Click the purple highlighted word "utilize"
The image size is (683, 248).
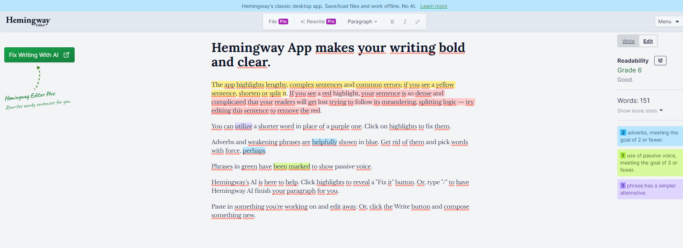click(244, 126)
